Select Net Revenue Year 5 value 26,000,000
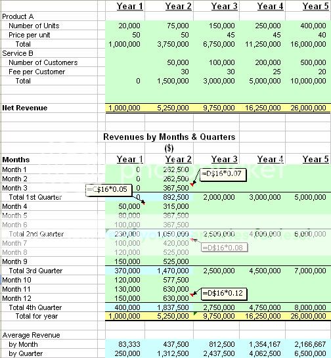331x358 pixels. tap(308, 108)
